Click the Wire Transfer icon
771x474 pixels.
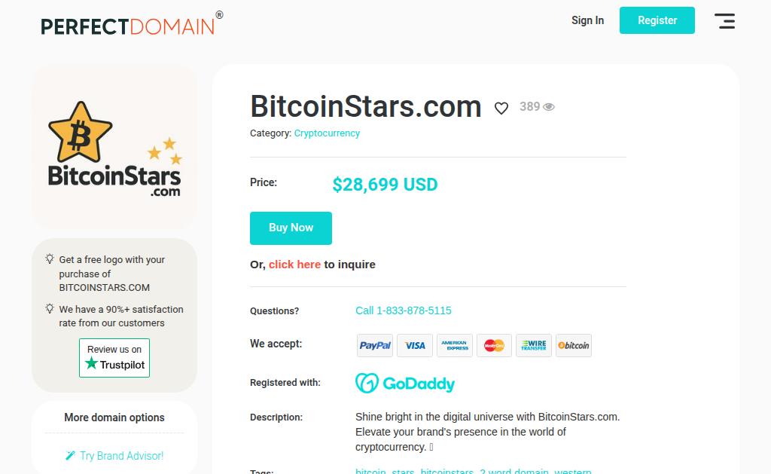pyautogui.click(x=534, y=345)
